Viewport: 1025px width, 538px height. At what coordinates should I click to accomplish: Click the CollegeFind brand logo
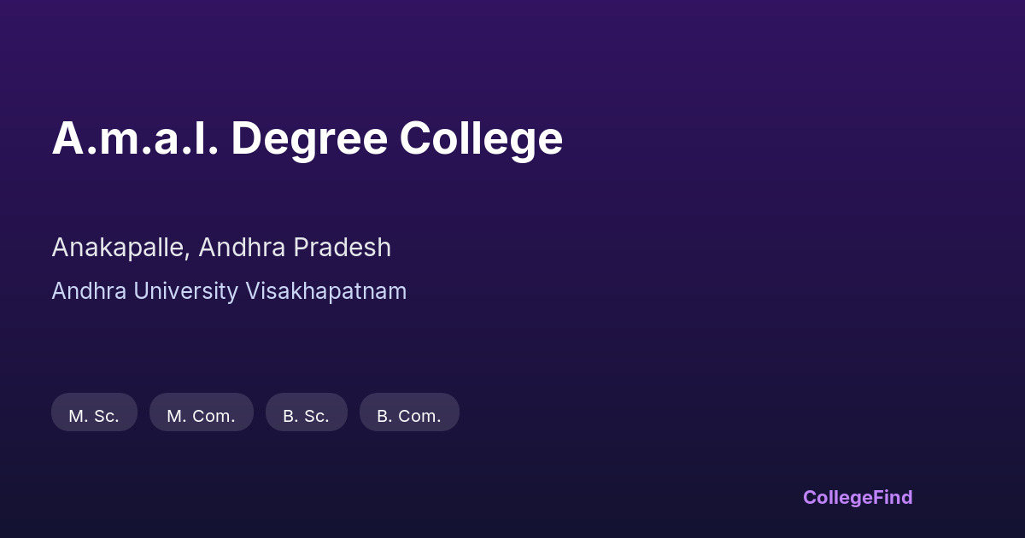point(857,497)
